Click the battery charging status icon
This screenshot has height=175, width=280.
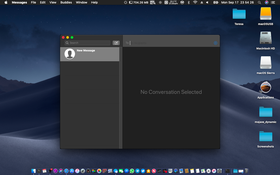coord(216,2)
